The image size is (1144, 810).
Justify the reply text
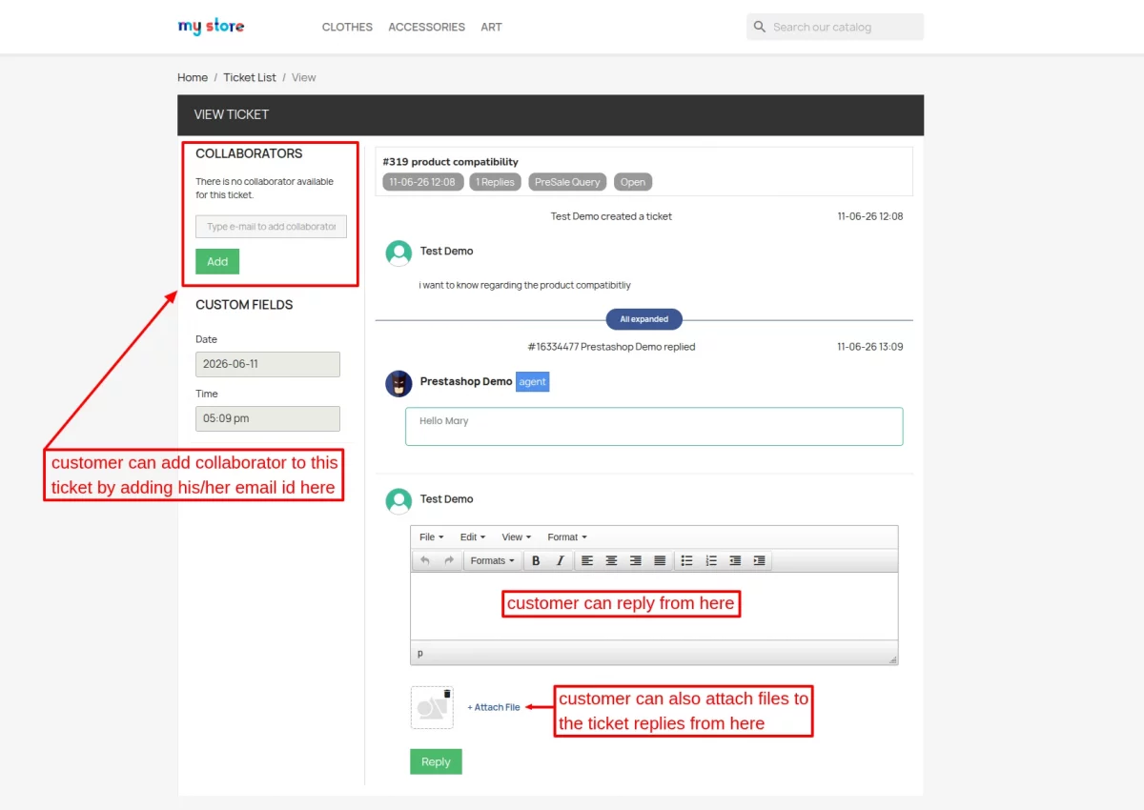tap(660, 560)
